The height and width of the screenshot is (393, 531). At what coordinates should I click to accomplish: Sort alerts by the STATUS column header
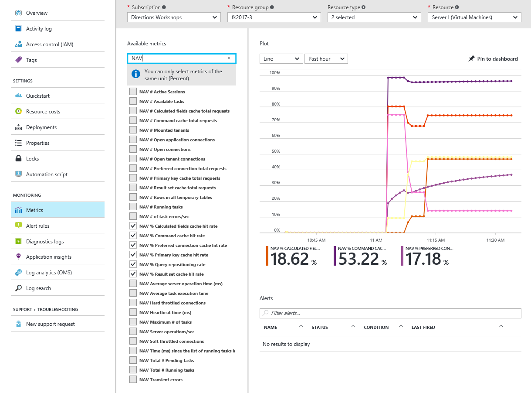click(320, 327)
